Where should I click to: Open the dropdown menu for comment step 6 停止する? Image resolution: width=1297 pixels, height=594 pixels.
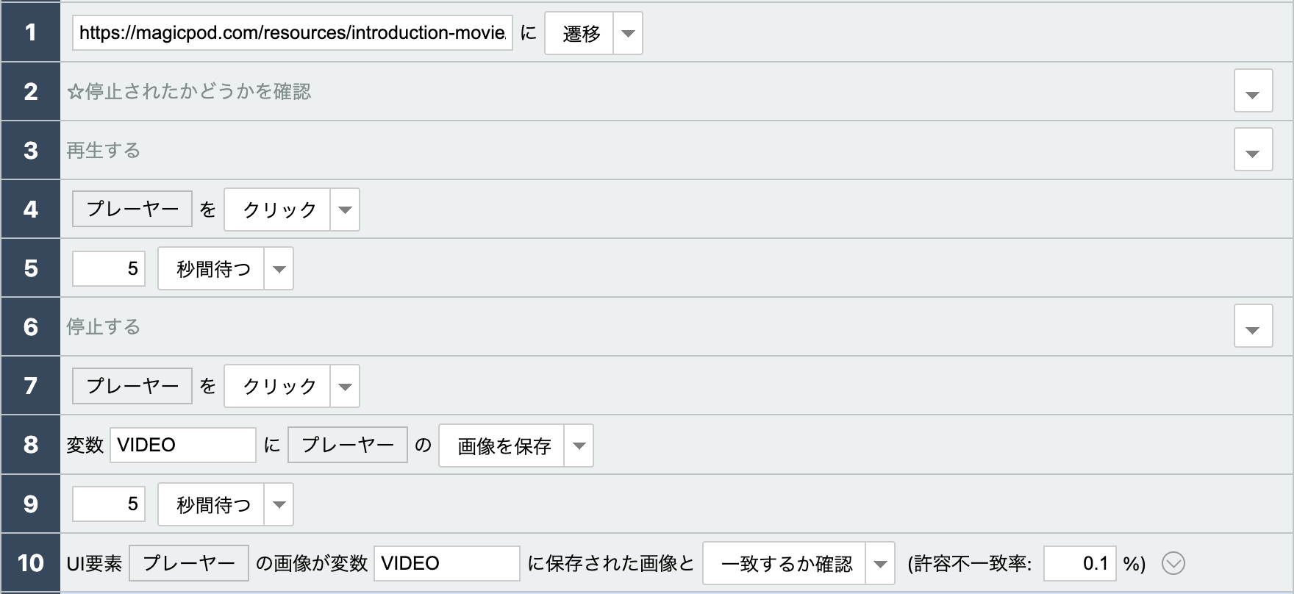tap(1253, 326)
